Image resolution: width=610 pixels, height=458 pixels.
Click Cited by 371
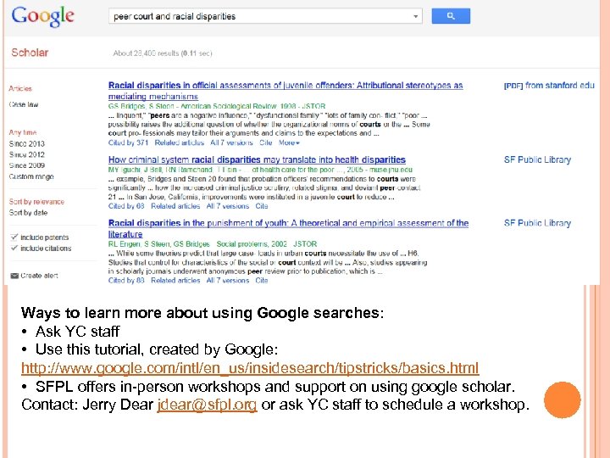pyautogui.click(x=128, y=143)
